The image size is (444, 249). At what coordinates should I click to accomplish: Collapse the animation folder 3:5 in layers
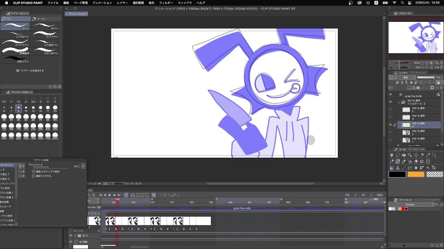(399, 102)
